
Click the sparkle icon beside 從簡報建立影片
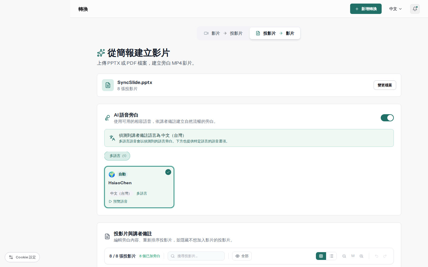[101, 53]
